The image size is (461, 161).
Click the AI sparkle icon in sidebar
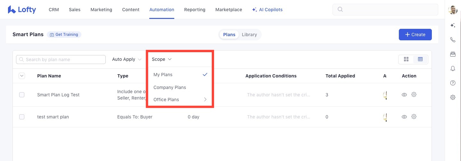453,25
